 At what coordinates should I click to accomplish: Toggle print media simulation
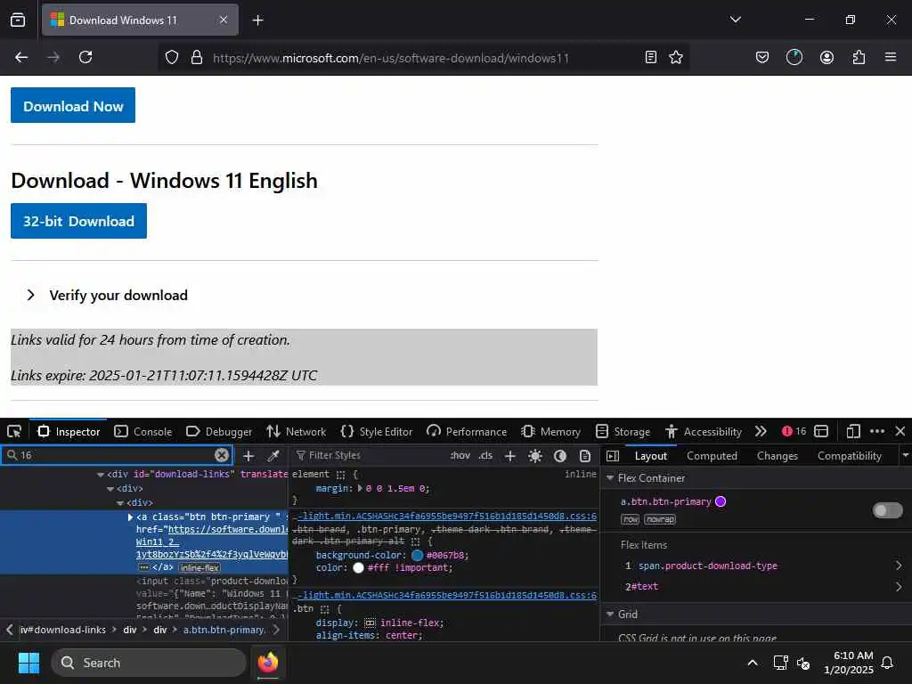(x=585, y=456)
